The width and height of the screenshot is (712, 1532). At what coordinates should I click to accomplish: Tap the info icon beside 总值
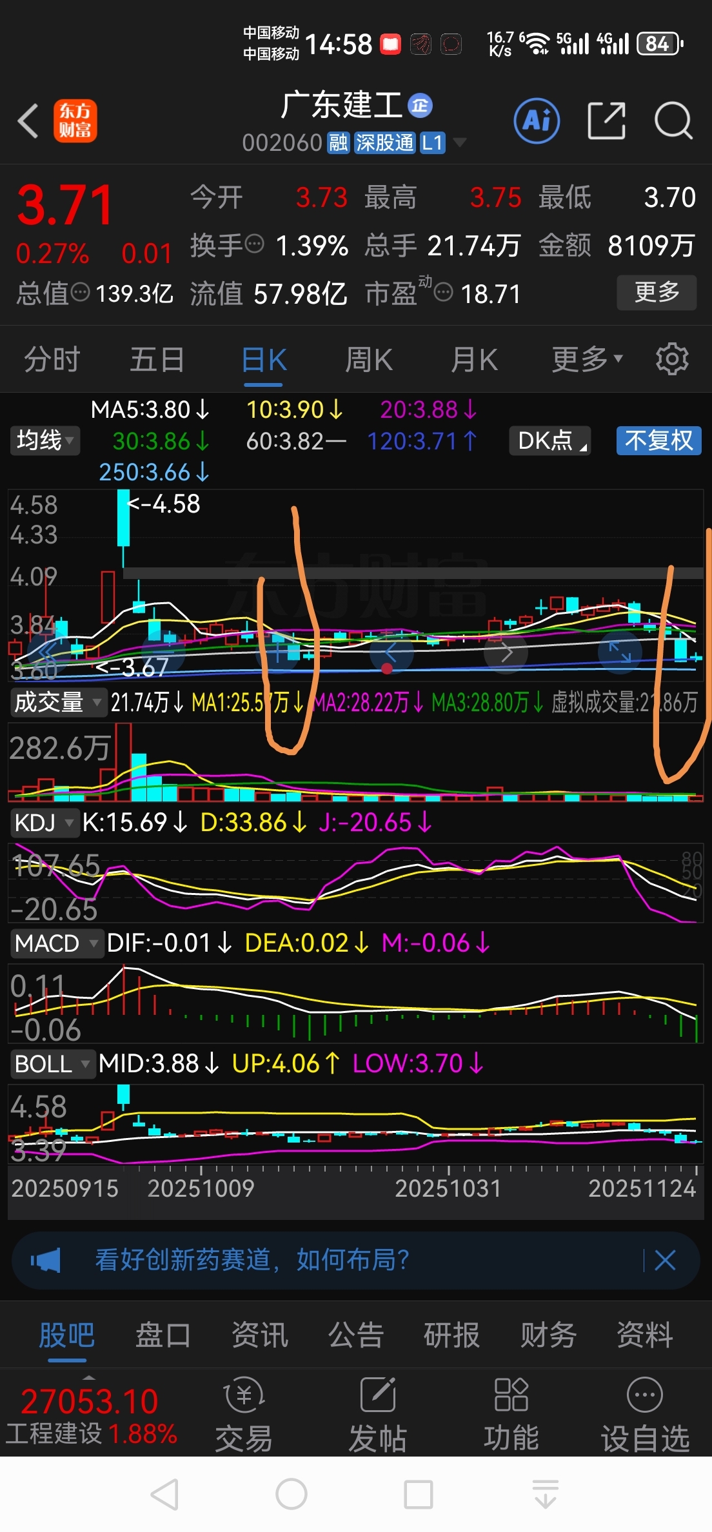pos(80,292)
